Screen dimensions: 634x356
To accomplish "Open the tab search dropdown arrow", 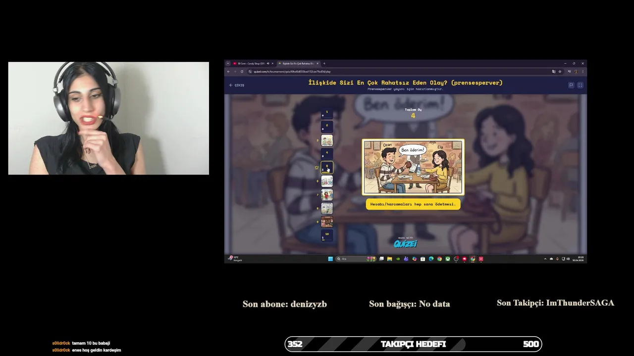I will point(228,63).
